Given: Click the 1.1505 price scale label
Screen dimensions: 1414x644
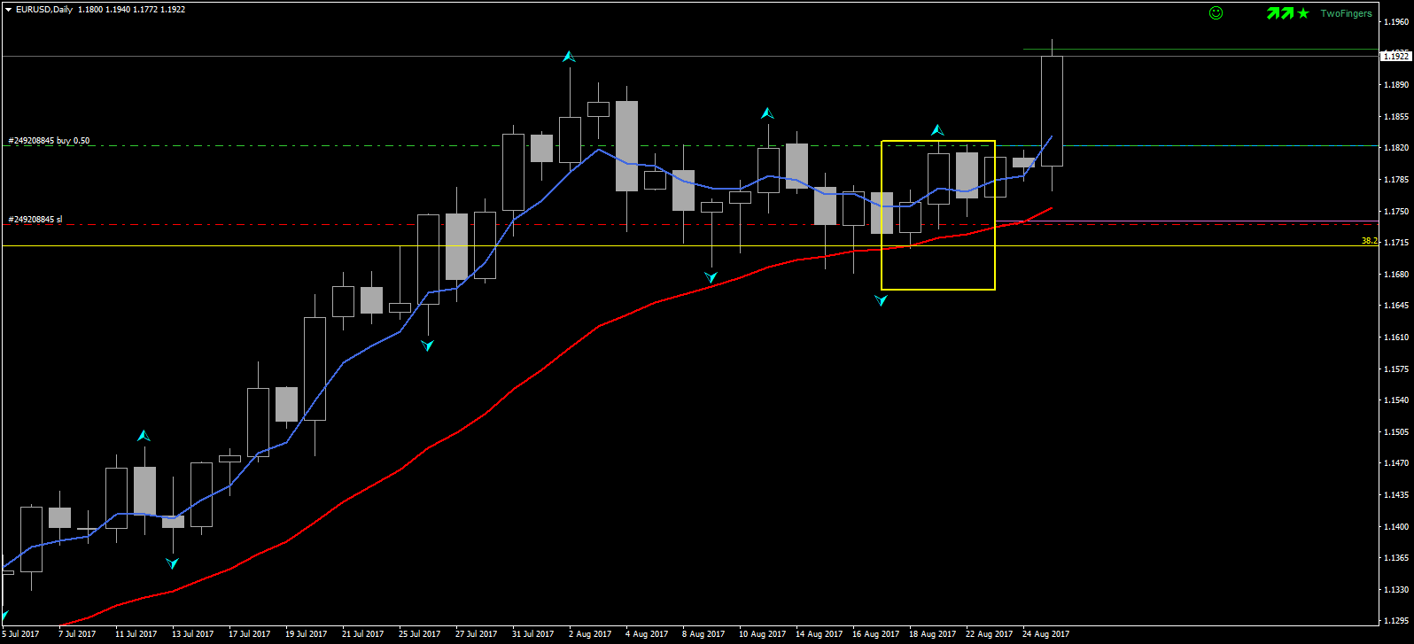Looking at the screenshot, I should click(x=1395, y=432).
